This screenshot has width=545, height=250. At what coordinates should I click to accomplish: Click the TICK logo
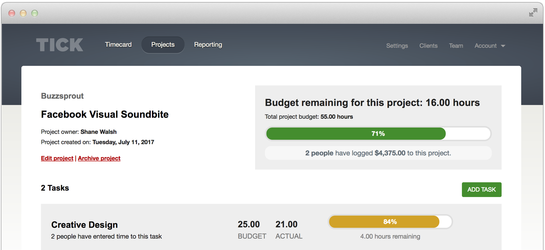[x=60, y=44]
